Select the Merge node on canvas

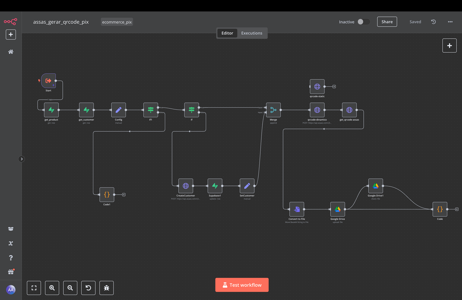click(x=273, y=110)
